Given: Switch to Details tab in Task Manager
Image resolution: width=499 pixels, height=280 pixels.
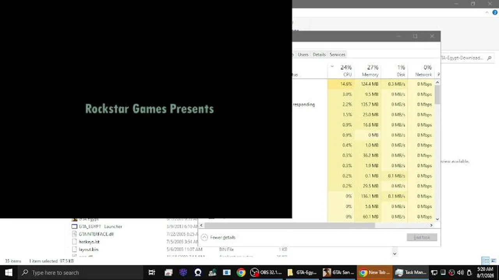Looking at the screenshot, I should 319,54.
